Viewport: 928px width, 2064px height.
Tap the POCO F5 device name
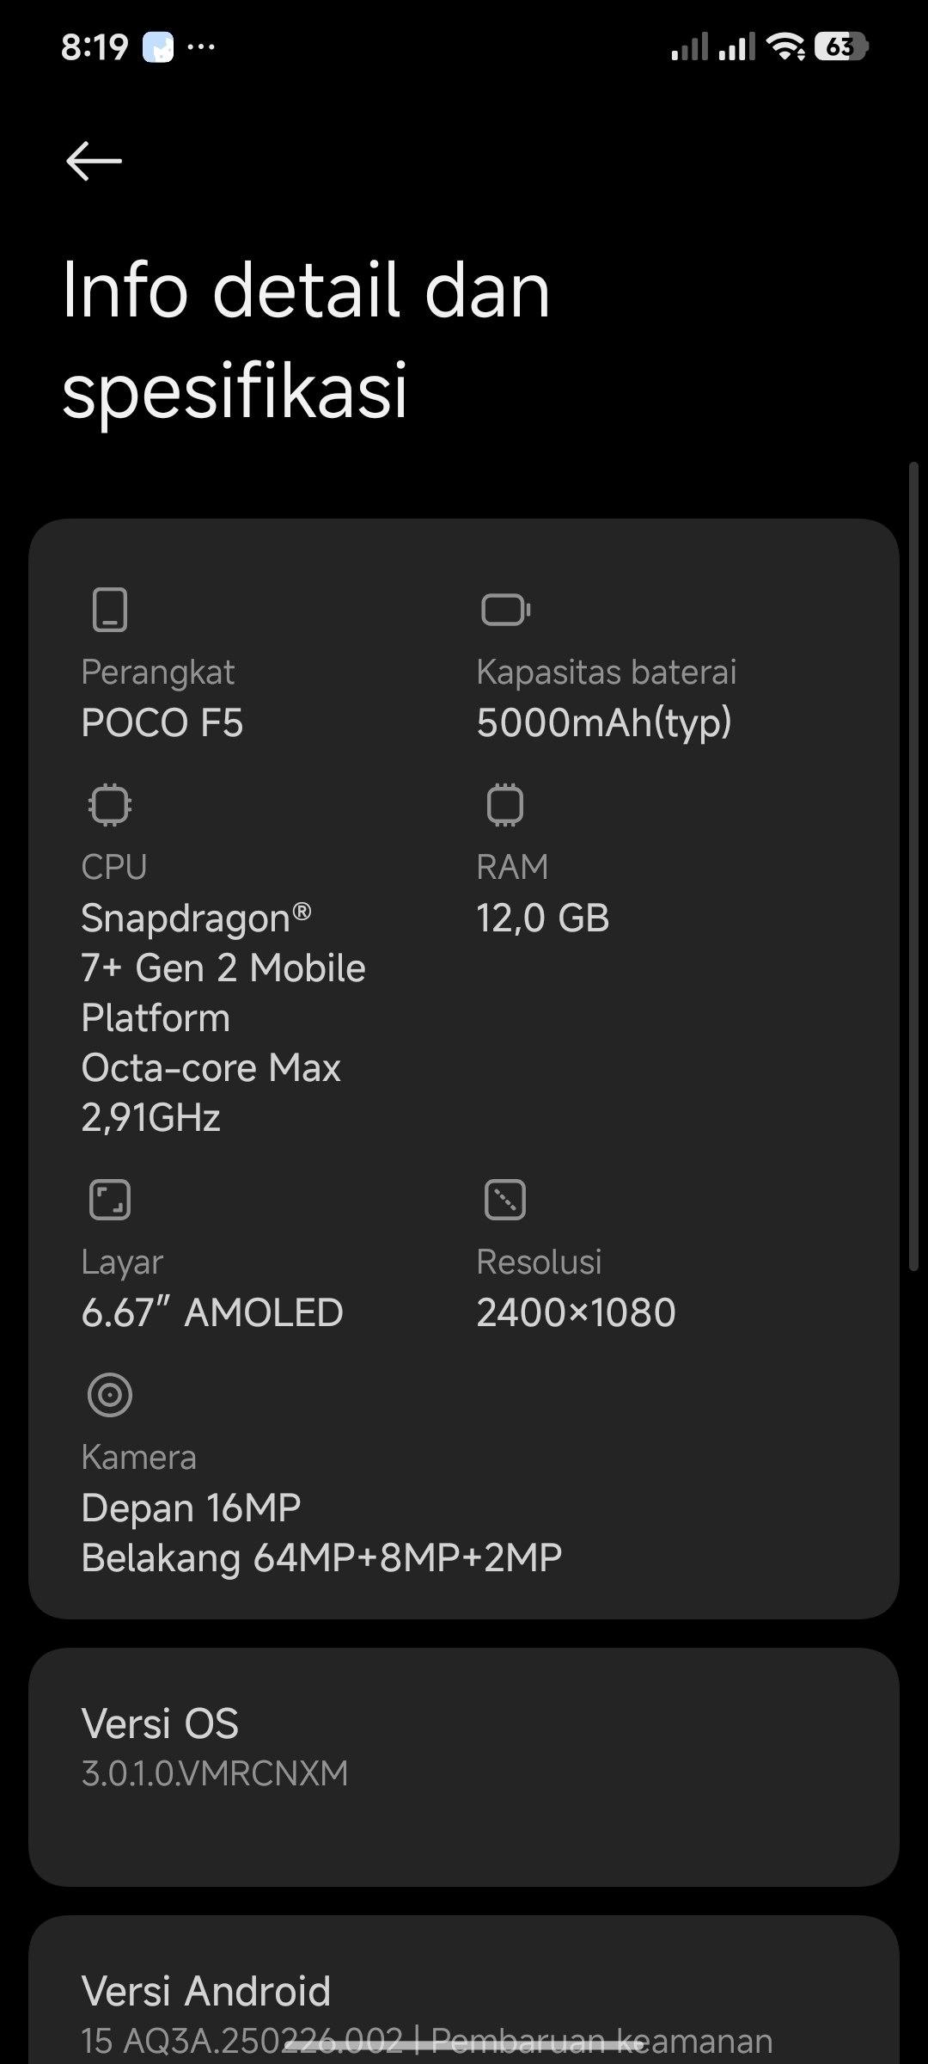(x=162, y=722)
